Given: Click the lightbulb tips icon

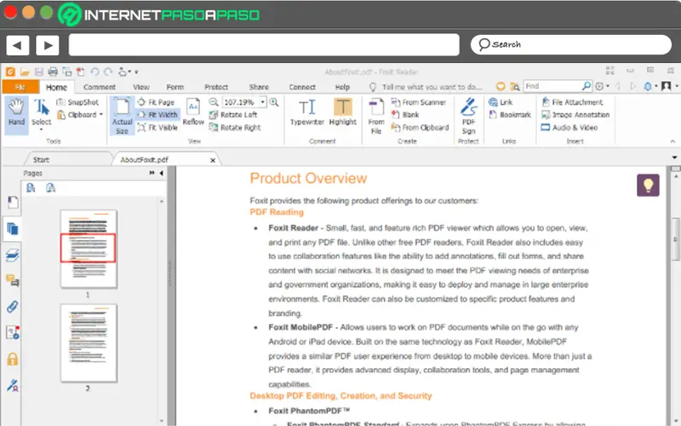Looking at the screenshot, I should tap(649, 185).
